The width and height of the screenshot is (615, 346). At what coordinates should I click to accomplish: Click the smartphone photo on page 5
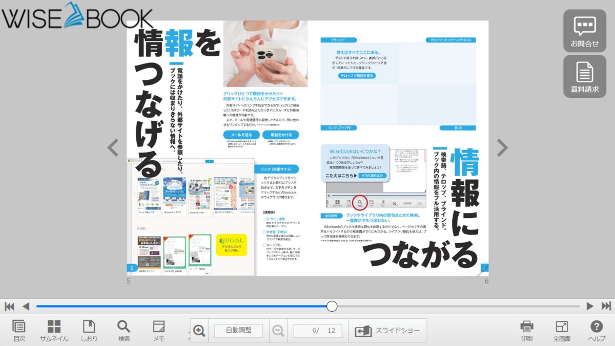[x=265, y=54]
